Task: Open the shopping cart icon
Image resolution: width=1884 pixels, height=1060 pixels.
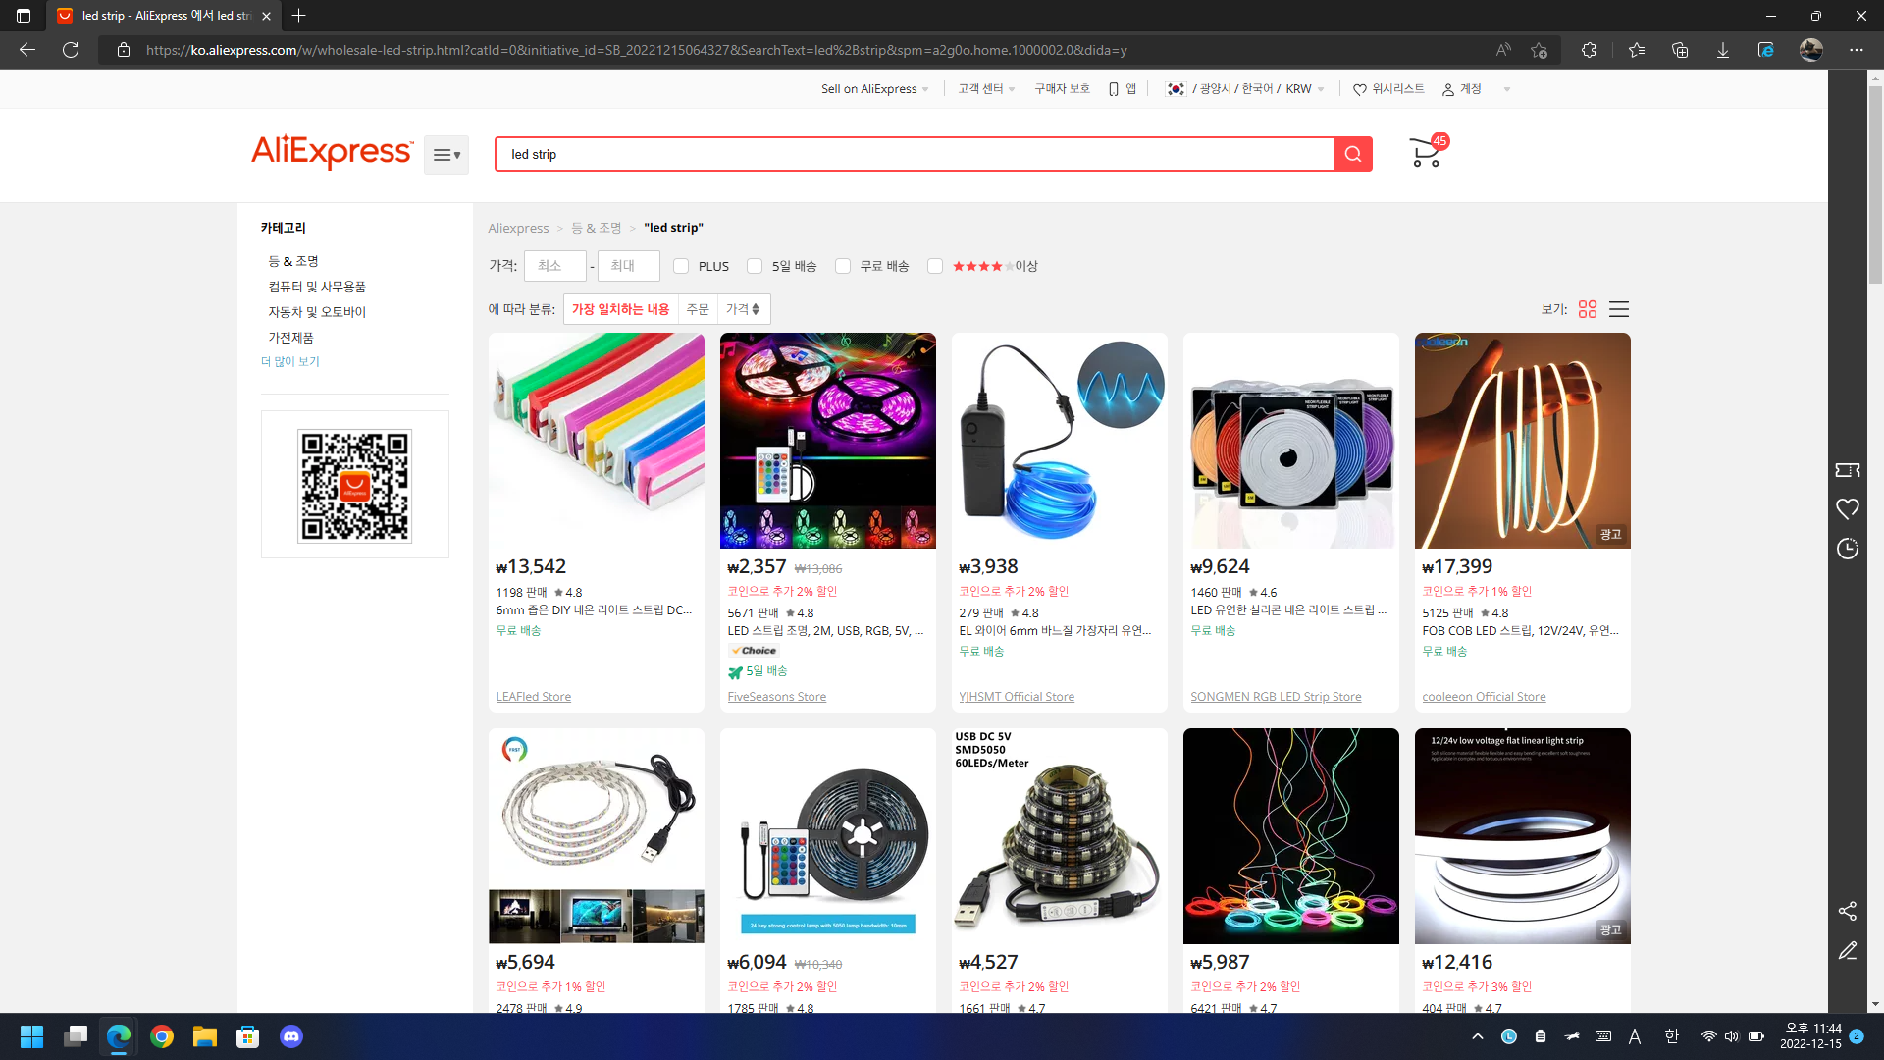Action: [x=1425, y=153]
